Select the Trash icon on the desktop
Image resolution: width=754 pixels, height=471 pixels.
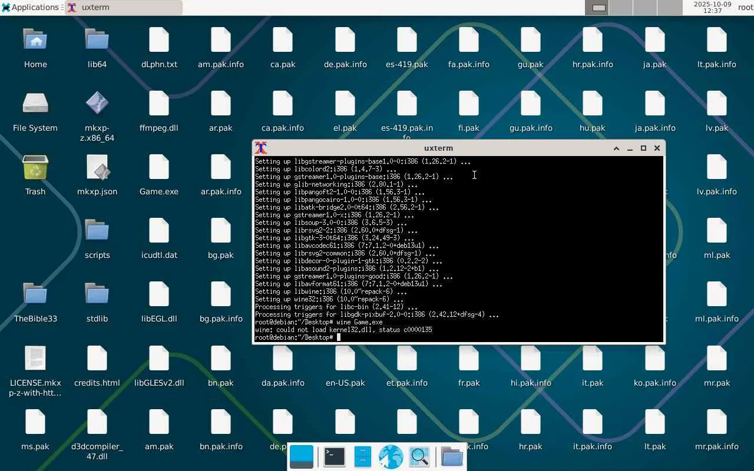(x=35, y=168)
